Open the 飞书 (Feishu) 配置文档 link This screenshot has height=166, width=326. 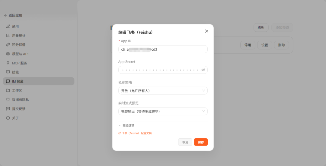tap(135, 133)
